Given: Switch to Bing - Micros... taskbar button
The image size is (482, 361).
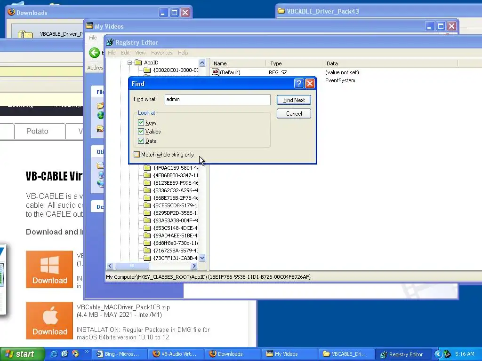Looking at the screenshot, I should [x=119, y=354].
